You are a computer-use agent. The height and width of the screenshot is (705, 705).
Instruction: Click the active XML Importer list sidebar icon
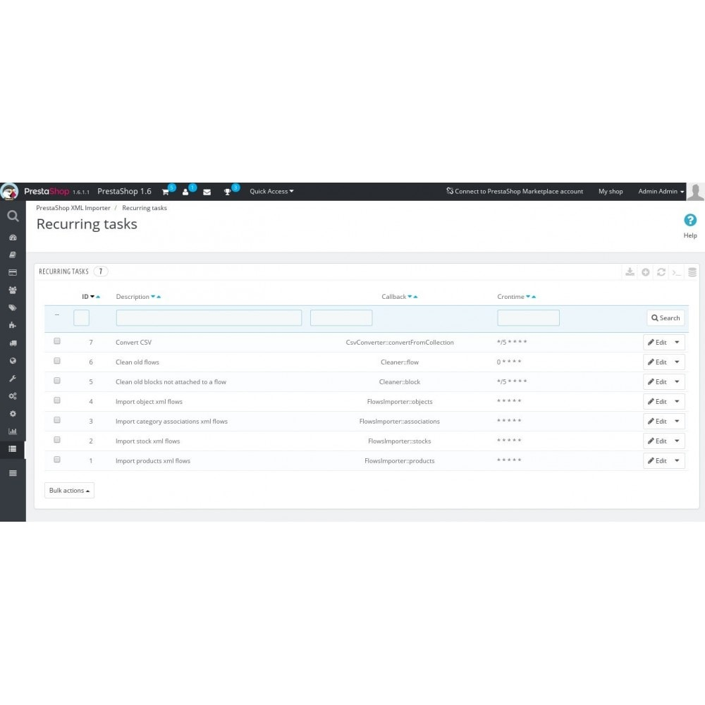coord(13,448)
